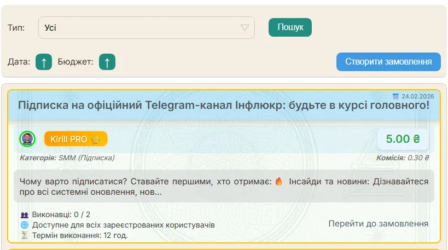Toggle the Дата sort direction arrow
The height and width of the screenshot is (250, 448).
coord(44,62)
